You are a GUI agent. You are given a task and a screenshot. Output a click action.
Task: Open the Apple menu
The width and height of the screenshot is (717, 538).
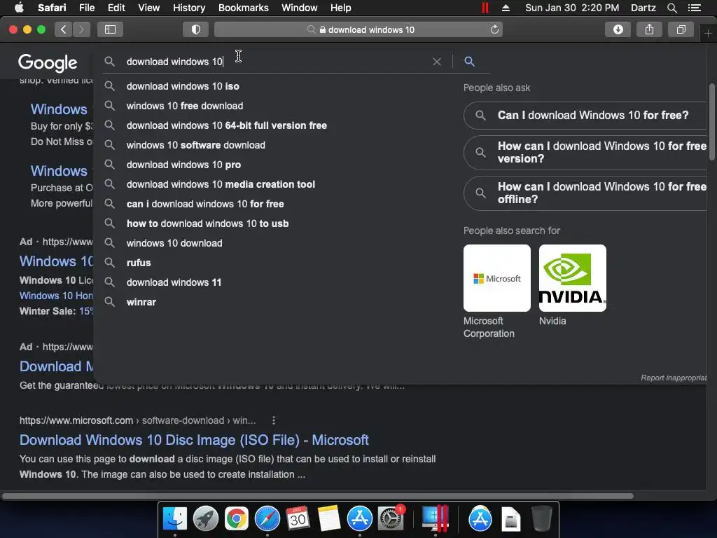click(19, 8)
